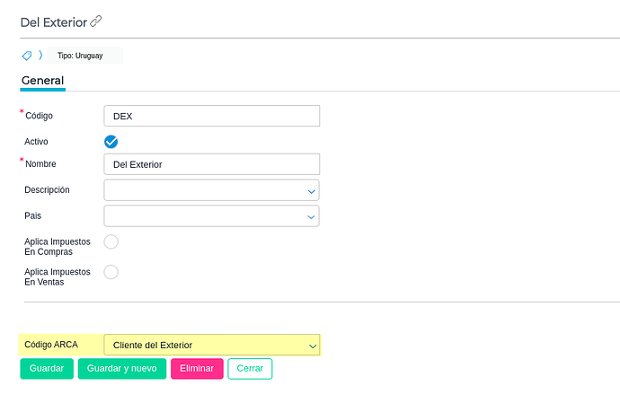The width and height of the screenshot is (620, 403).
Task: Expand Código ARCA dropdown chevron
Action: point(313,346)
